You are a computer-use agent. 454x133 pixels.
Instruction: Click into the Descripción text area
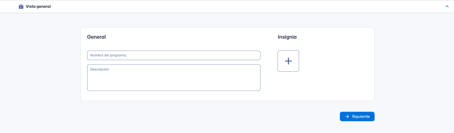(174, 78)
